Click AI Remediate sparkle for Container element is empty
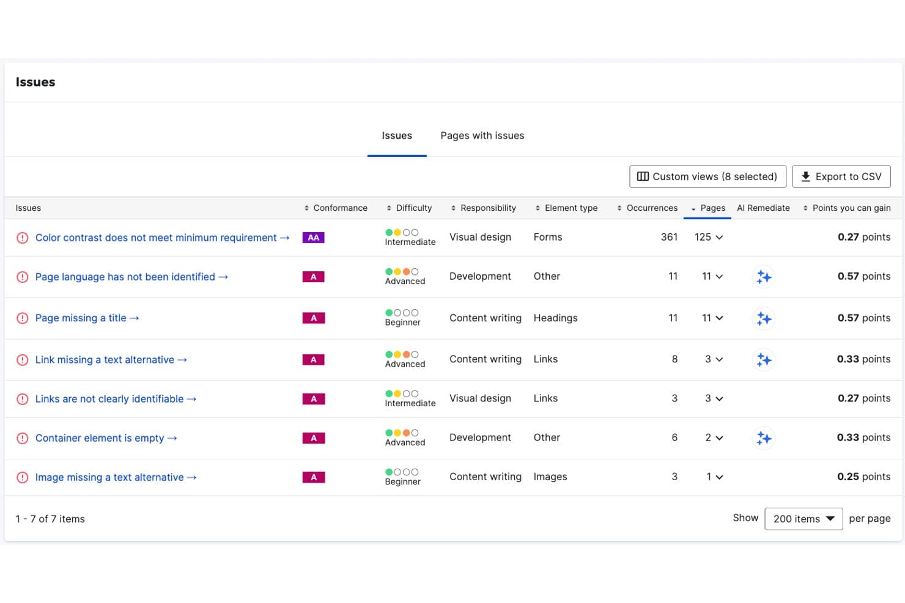 pos(763,438)
